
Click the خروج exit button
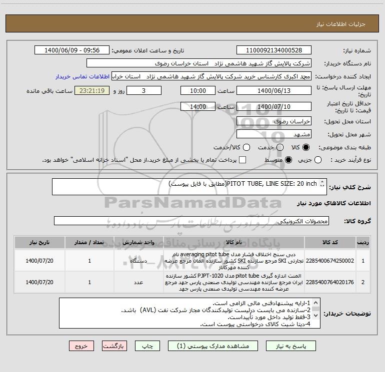[81, 346]
